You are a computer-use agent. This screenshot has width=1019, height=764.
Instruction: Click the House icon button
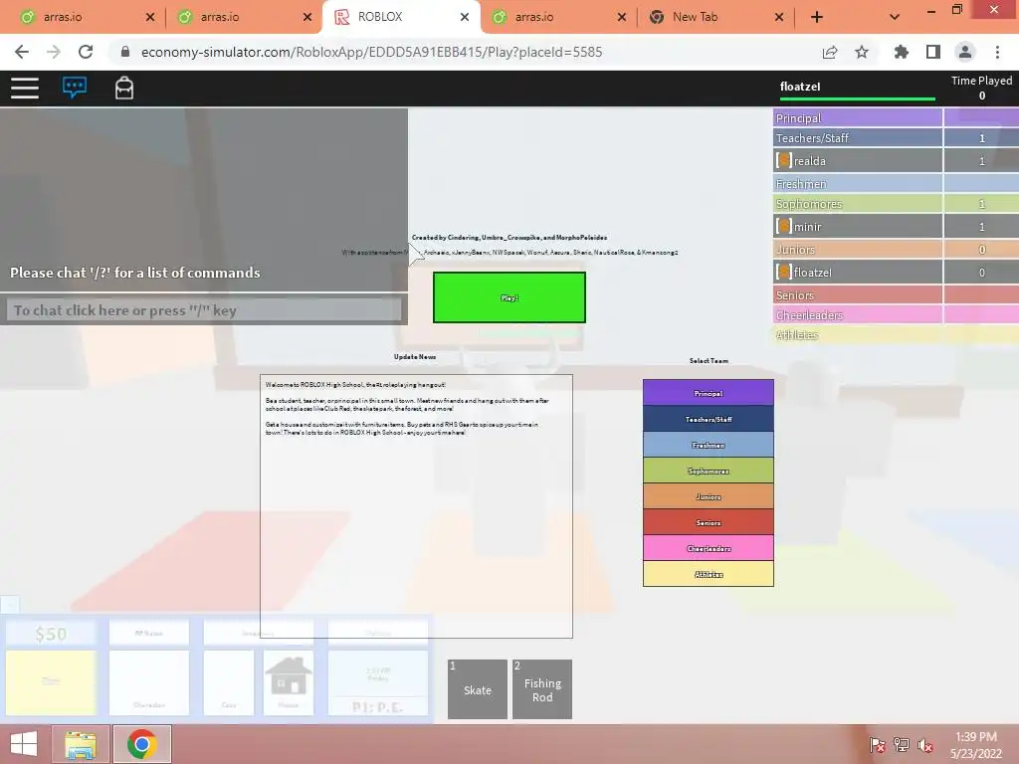289,682
